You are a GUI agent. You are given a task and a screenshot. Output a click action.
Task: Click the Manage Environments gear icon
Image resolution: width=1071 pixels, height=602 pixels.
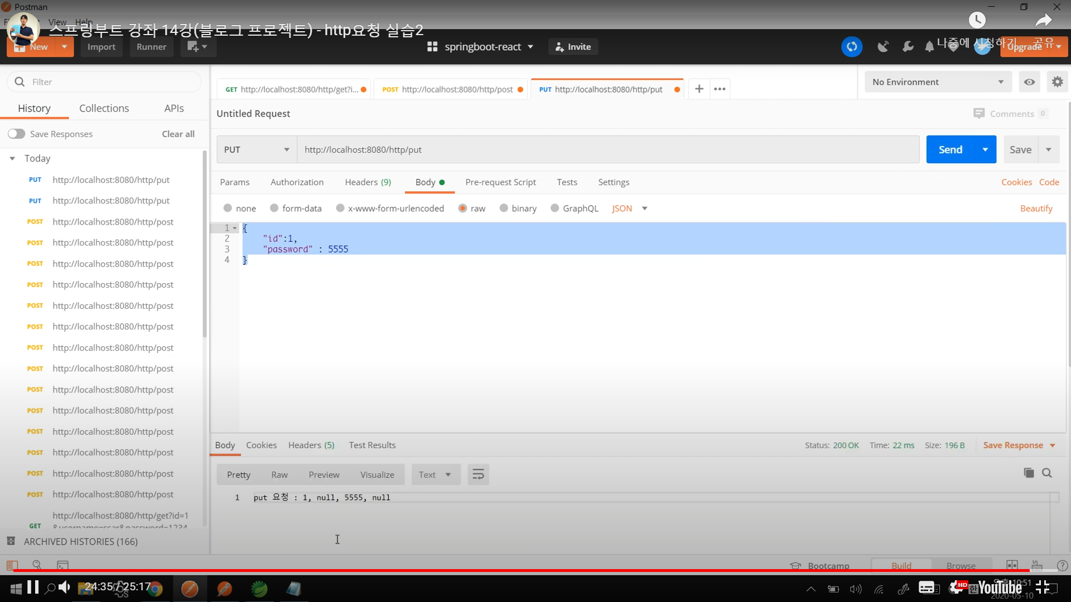[1057, 82]
